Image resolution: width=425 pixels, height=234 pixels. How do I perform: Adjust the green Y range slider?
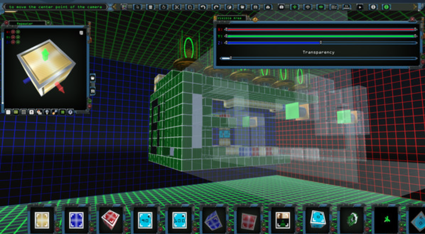(321, 36)
